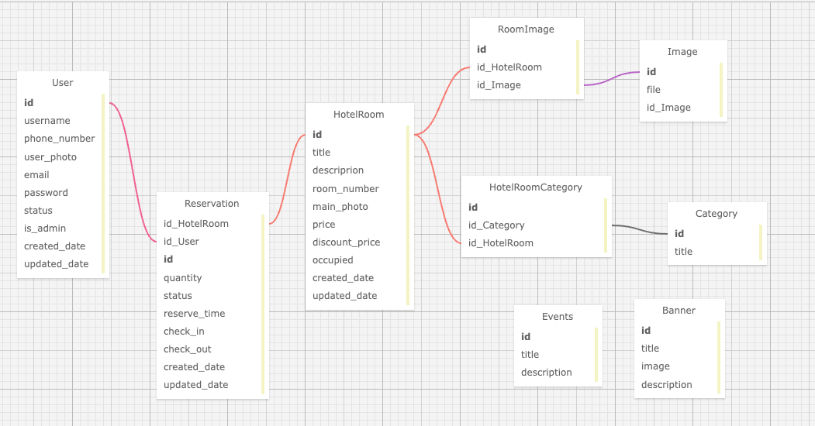Click updated_date in the HotelRoom table

click(x=344, y=295)
